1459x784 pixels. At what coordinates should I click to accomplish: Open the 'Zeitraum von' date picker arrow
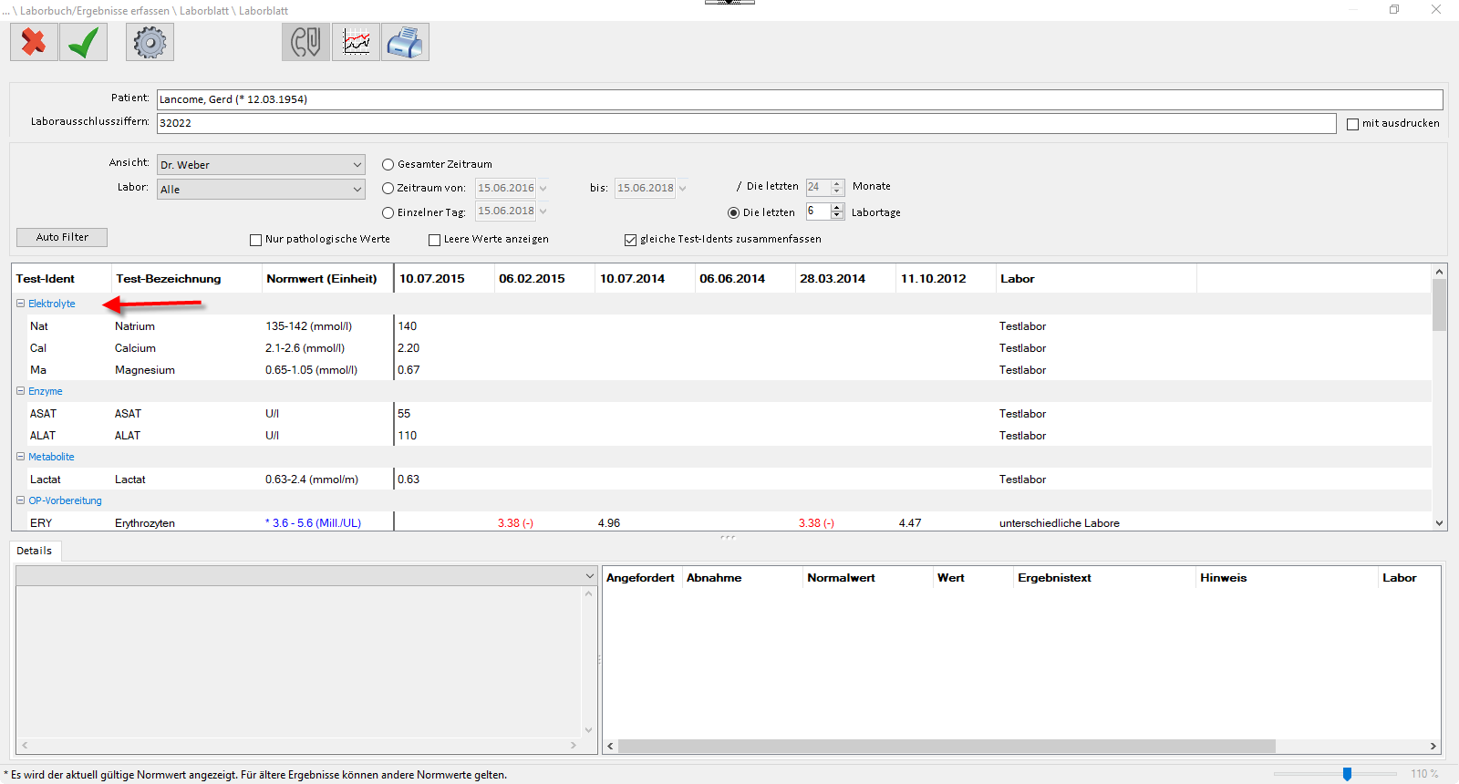(543, 189)
